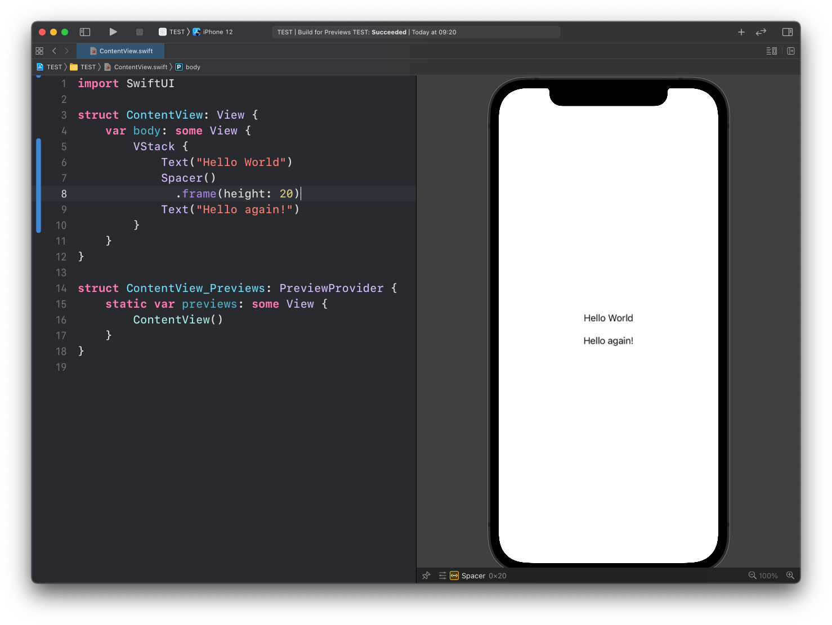Click the Hello World text in preview

click(x=608, y=318)
